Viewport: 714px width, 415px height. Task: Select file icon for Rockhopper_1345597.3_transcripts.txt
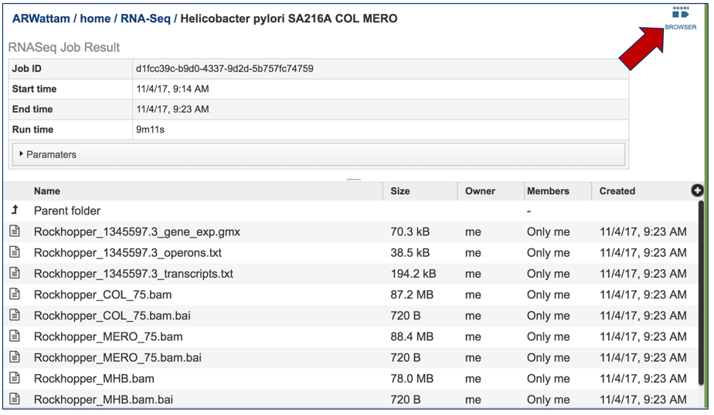[x=15, y=273]
